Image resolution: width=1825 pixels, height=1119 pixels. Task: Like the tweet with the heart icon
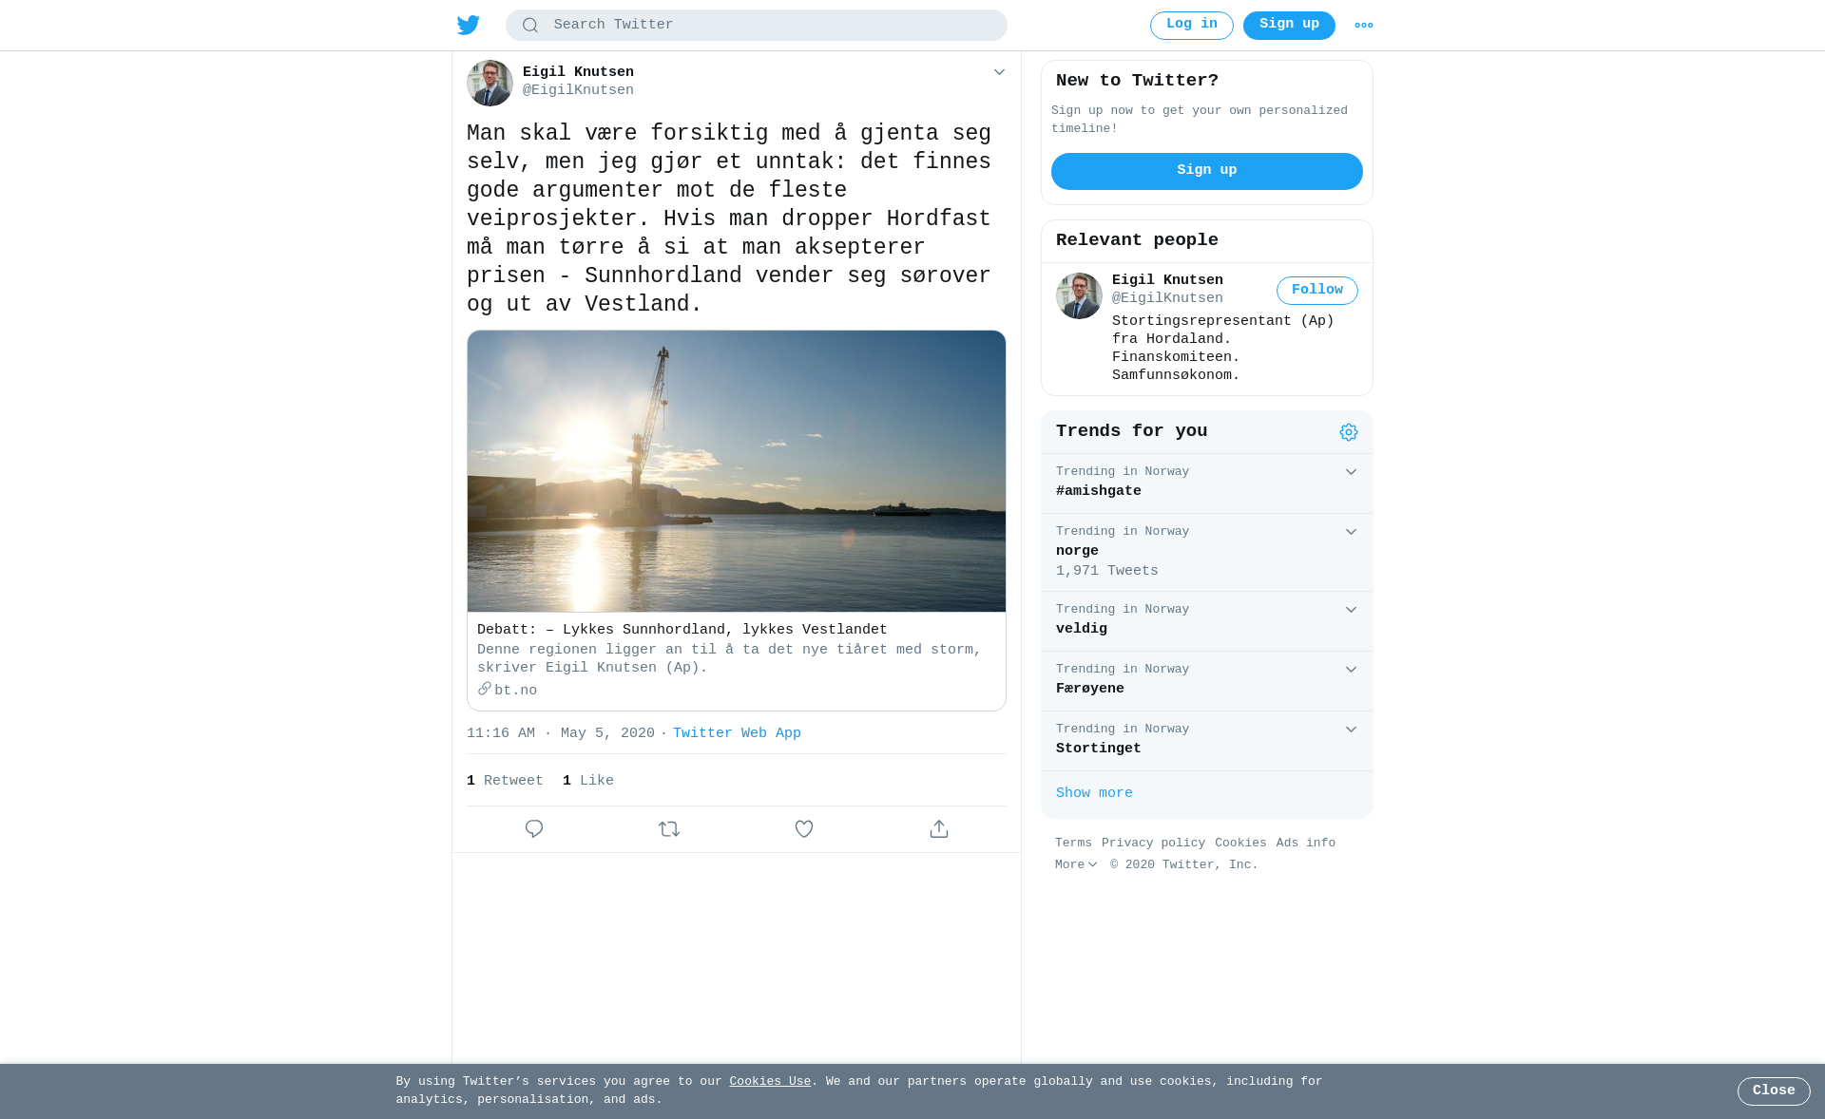pyautogui.click(x=804, y=829)
